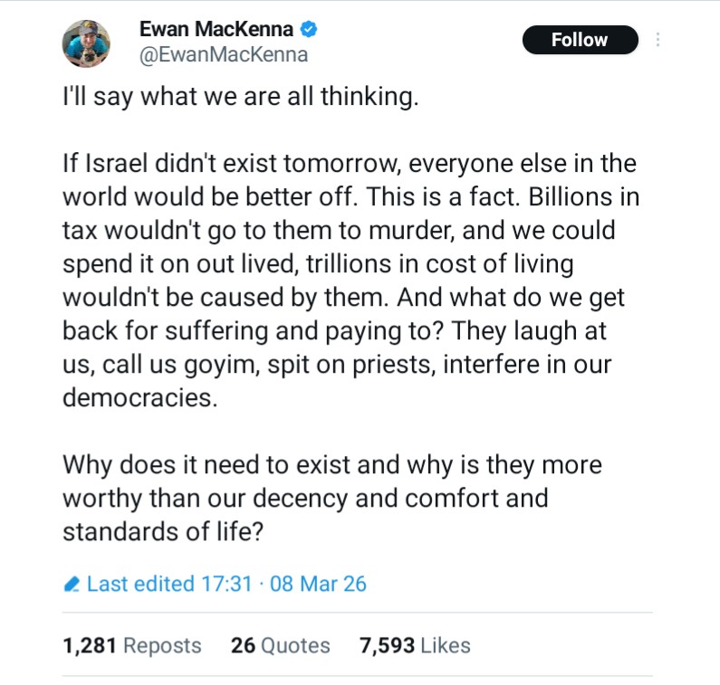Screen dimensions: 720x685
Task: Open Ewan MacKenna's profile picture
Action: pos(86,43)
